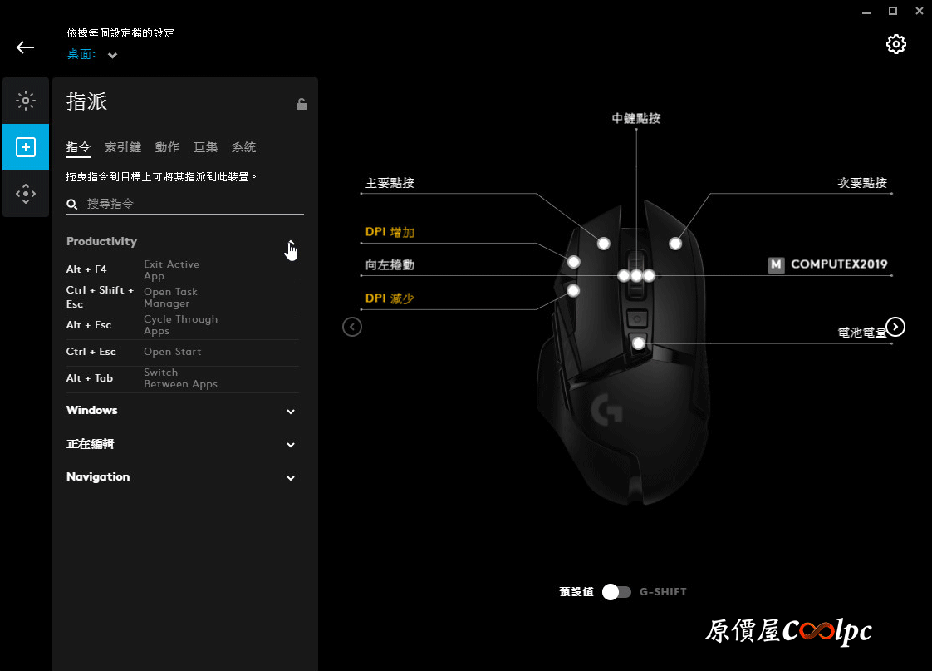This screenshot has width=932, height=671.
Task: Click the COMPUTEX2019 macro label
Action: tap(839, 264)
